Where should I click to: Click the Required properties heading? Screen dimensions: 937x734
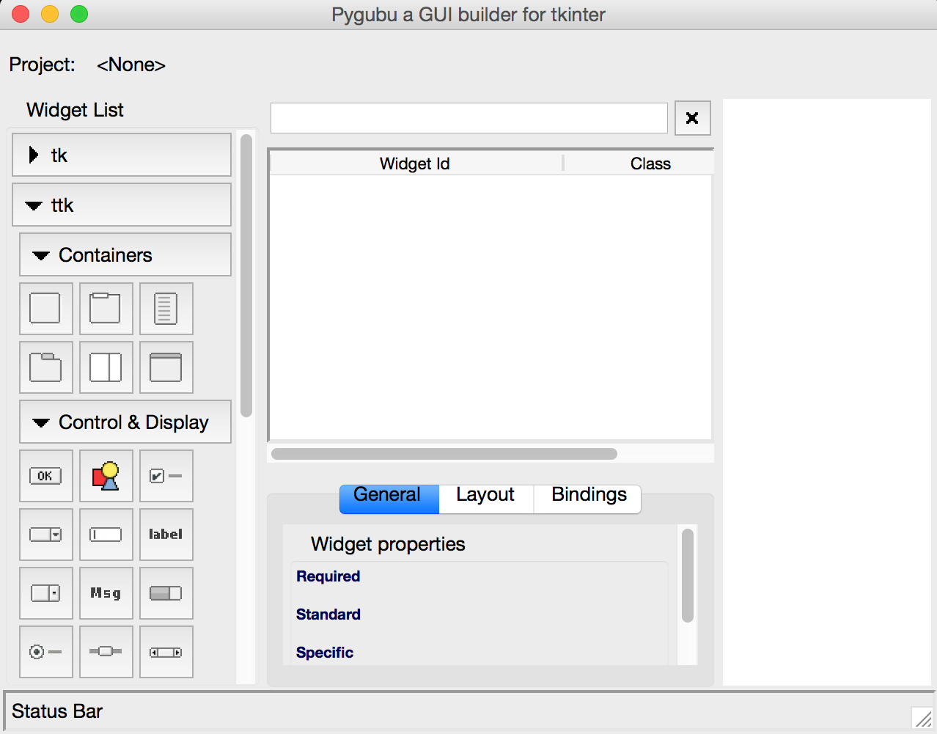click(x=328, y=576)
